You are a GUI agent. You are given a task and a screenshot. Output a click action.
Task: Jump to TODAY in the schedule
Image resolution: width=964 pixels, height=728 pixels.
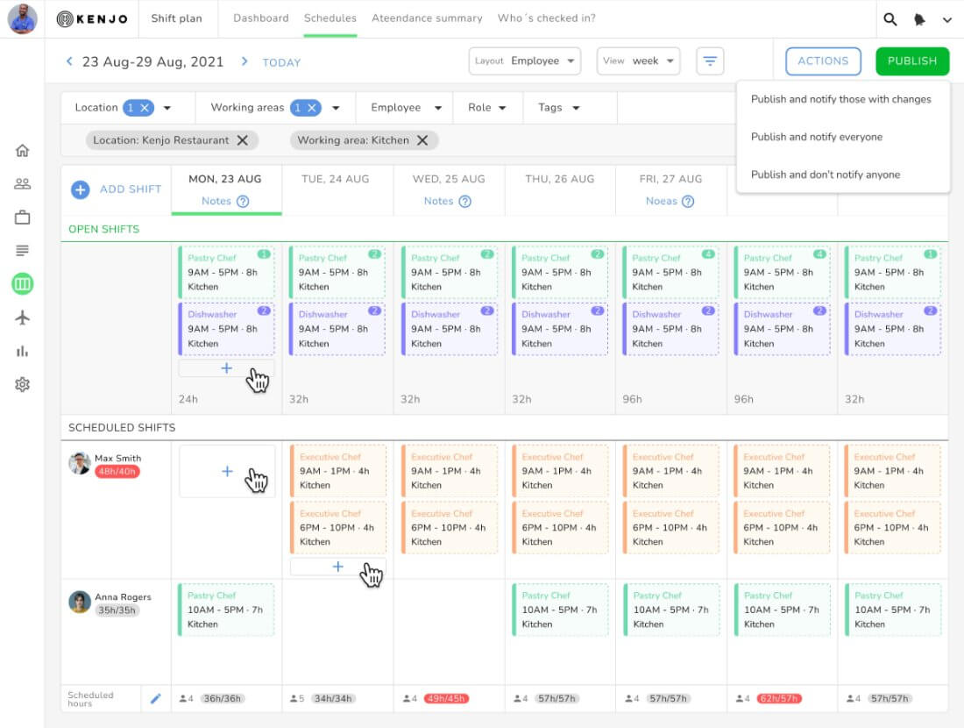(281, 63)
